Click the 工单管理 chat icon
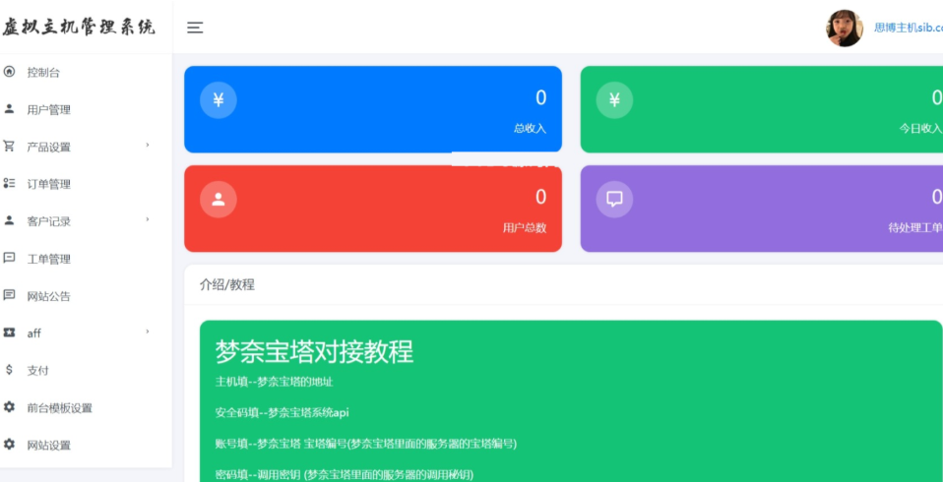 click(x=9, y=258)
